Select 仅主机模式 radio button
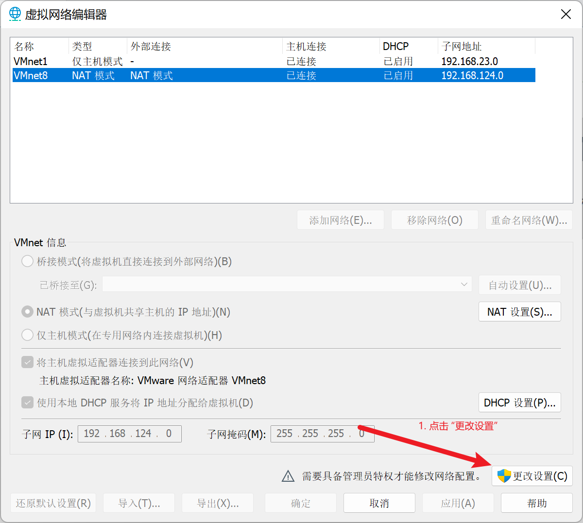 coord(28,335)
